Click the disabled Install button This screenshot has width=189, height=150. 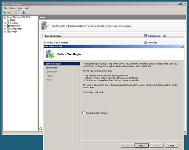click(156, 145)
